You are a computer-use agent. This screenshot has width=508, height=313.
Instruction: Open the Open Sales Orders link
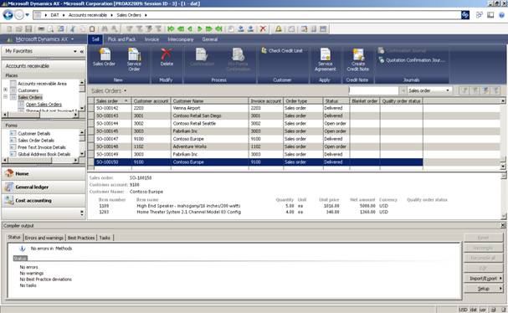tap(44, 105)
